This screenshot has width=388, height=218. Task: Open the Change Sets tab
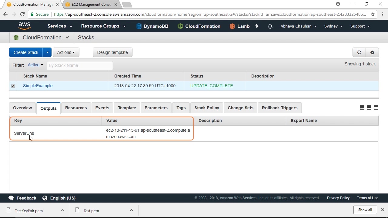point(240,108)
